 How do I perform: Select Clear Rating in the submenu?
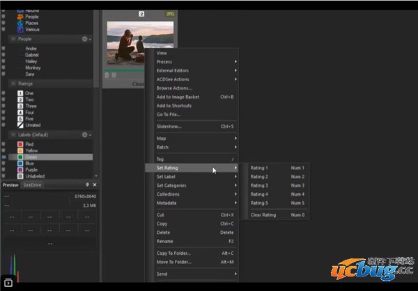click(263, 215)
